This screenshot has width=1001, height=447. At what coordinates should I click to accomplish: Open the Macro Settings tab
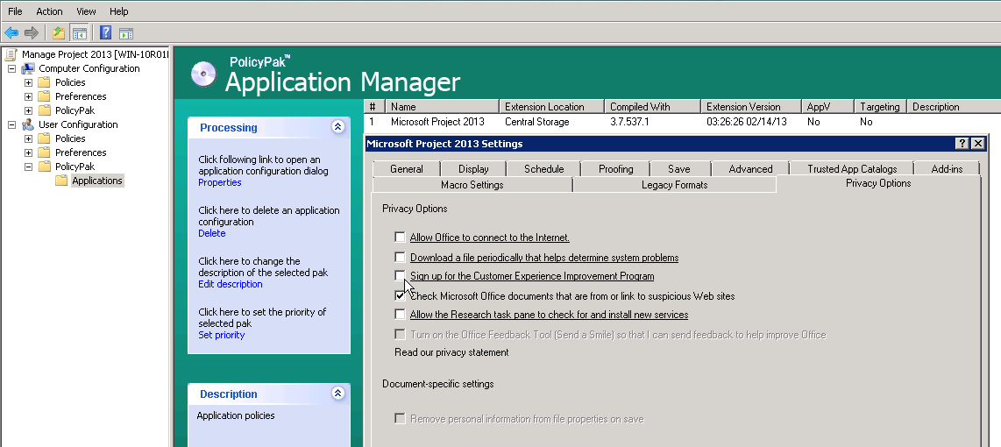click(x=472, y=185)
